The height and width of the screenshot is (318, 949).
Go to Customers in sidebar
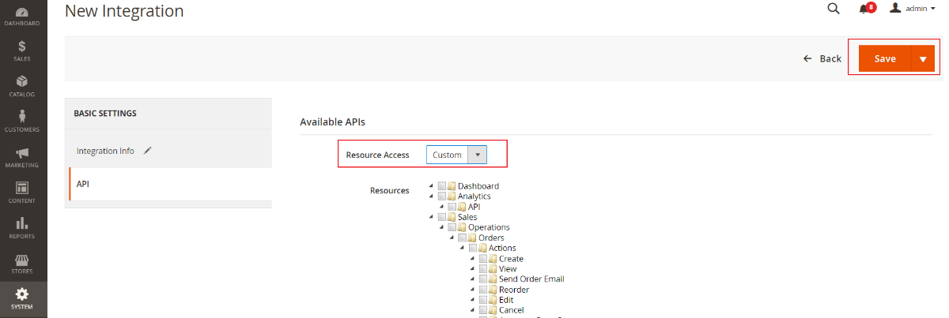(22, 122)
